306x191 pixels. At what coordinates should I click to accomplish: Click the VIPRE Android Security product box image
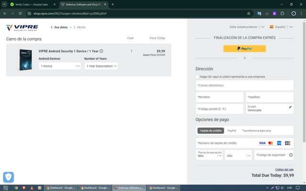pyautogui.click(x=25, y=60)
